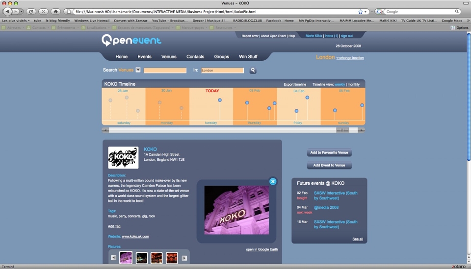Click About Open Event link

[273, 36]
